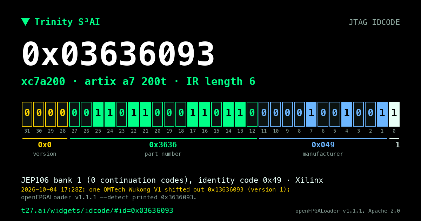The height and width of the screenshot is (221, 421).
Task: Flip bit 15 in the part number
Action: pyautogui.click(x=216, y=114)
